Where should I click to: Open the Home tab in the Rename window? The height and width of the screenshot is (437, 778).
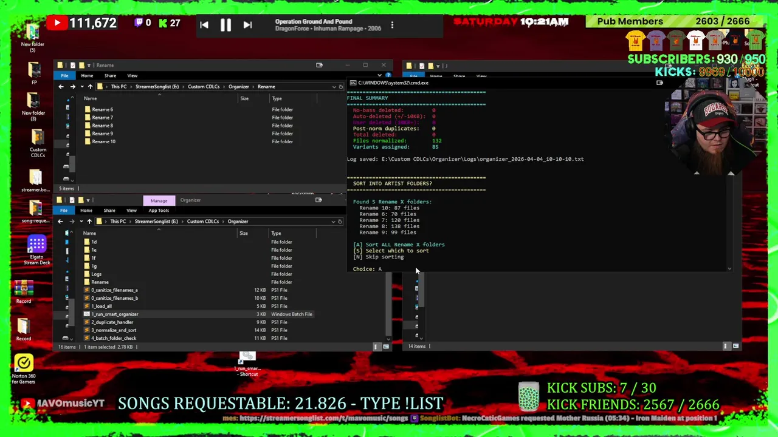[x=87, y=76]
